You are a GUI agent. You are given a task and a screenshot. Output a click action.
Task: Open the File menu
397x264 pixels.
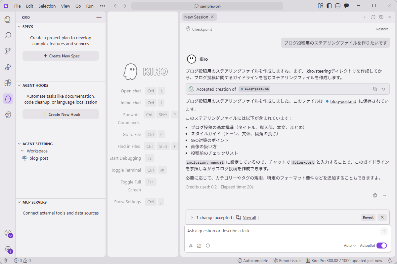[17, 6]
